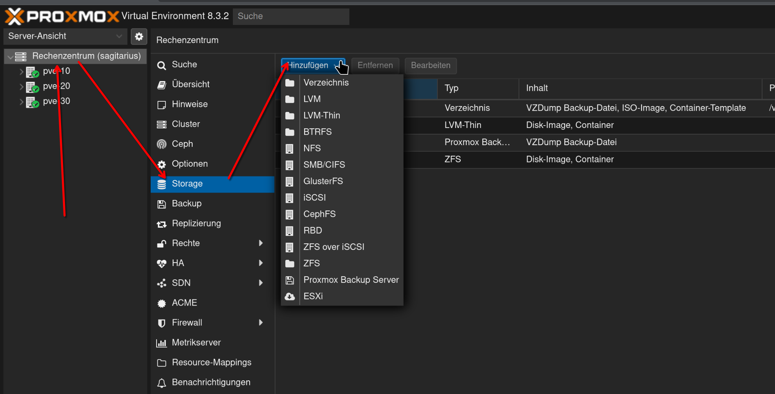The image size is (775, 394).
Task: Click the SDN network icon
Action: [162, 283]
